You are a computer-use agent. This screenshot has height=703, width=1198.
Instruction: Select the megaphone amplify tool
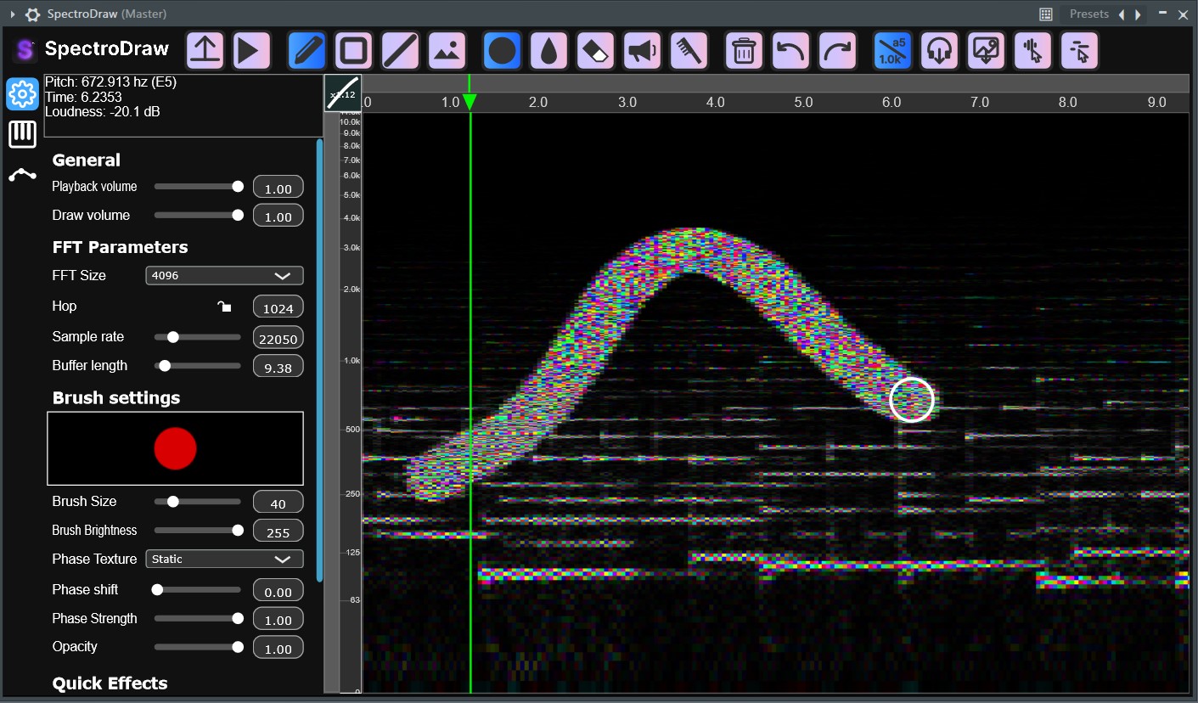(643, 51)
